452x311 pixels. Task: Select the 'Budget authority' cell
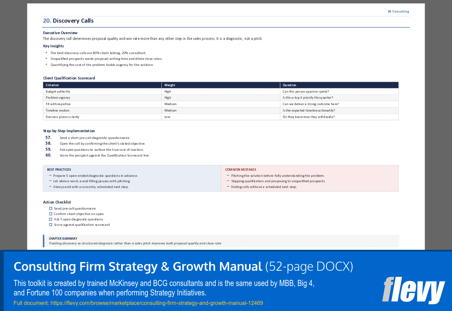pos(102,92)
